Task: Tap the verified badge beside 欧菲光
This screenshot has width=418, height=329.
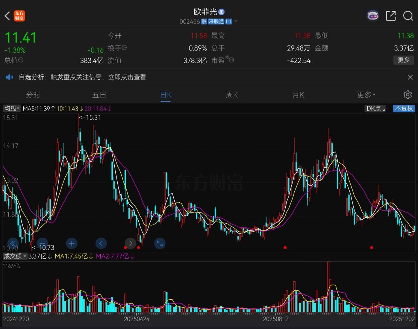Action: tap(221, 12)
